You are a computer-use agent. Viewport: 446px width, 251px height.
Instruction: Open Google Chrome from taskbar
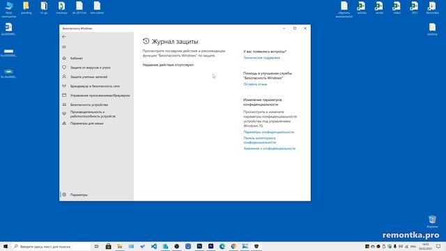point(233,246)
